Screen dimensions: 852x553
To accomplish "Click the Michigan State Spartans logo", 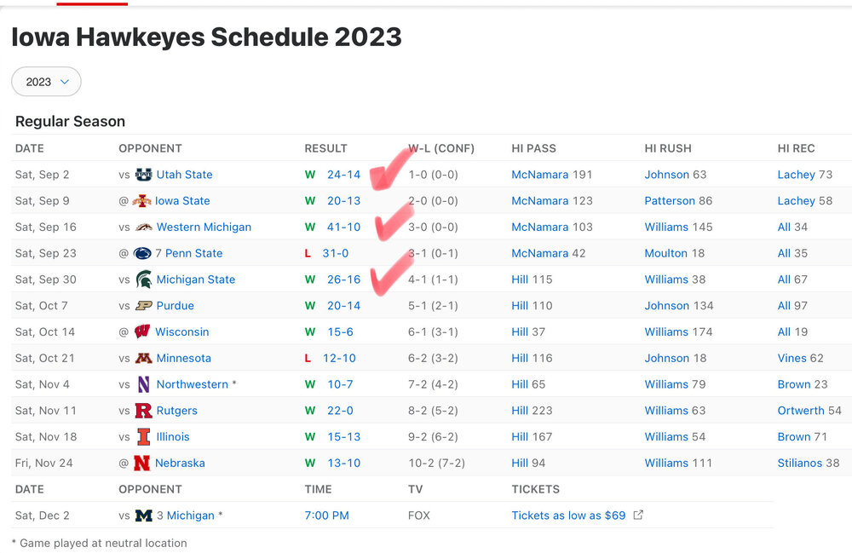I will [143, 279].
